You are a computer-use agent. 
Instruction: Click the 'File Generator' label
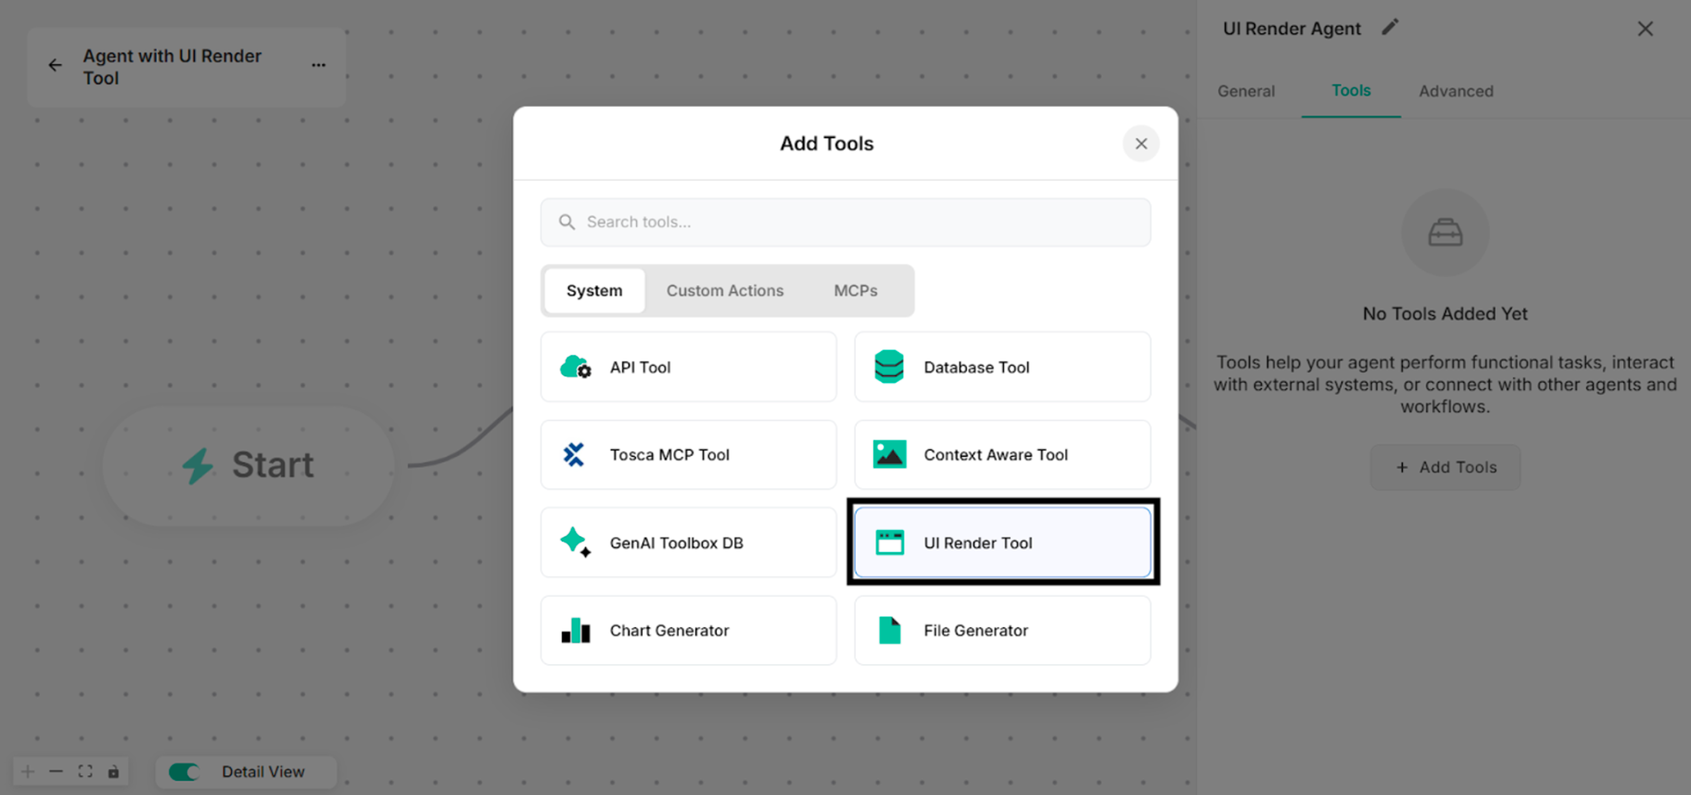(975, 631)
